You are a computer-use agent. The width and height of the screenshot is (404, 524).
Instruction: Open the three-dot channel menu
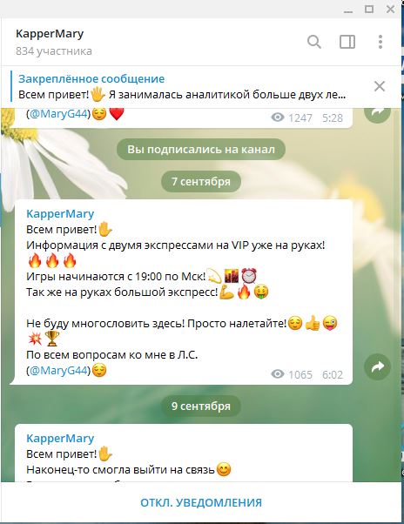point(380,42)
